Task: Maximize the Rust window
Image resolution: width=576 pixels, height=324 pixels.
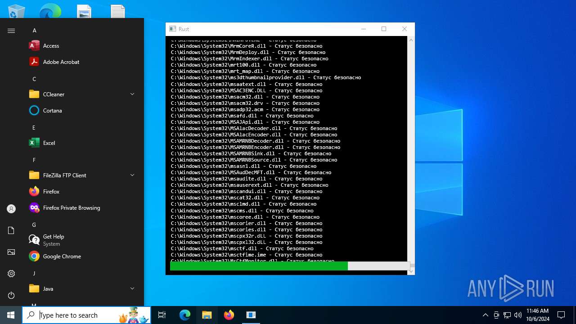Action: (384, 29)
